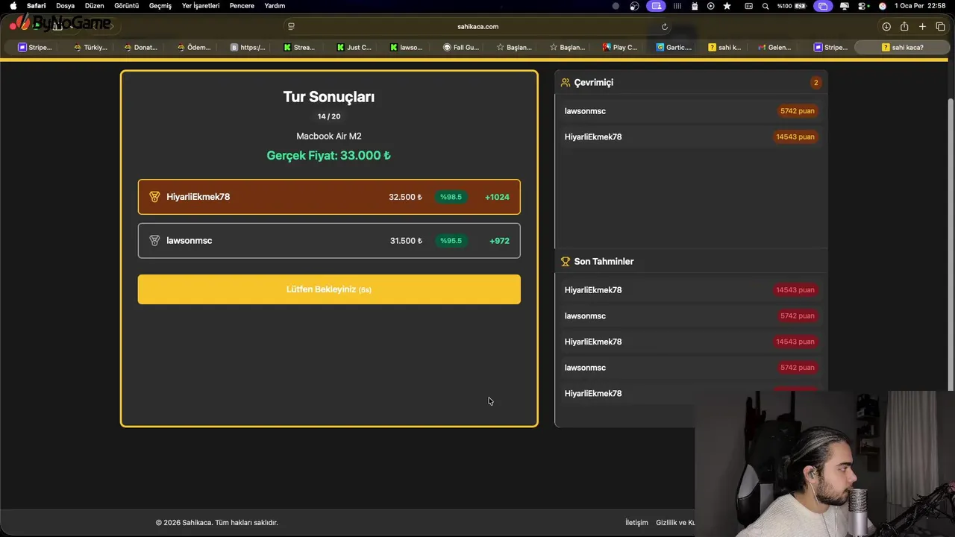Open the Yer İşaretleri menu
The height and width of the screenshot is (537, 955).
pyautogui.click(x=201, y=5)
